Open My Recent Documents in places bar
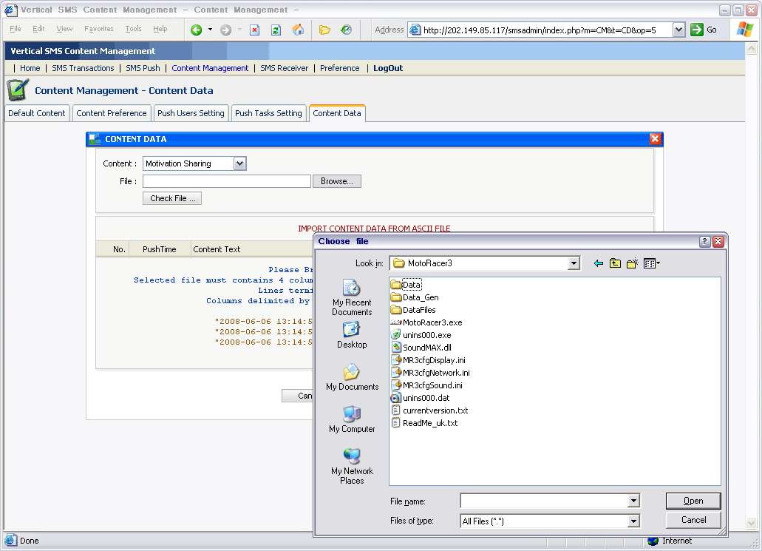762x551 pixels. pyautogui.click(x=352, y=297)
